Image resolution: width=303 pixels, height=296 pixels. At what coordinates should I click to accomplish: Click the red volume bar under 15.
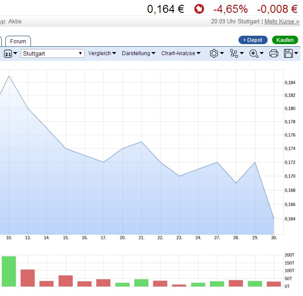[66, 281]
